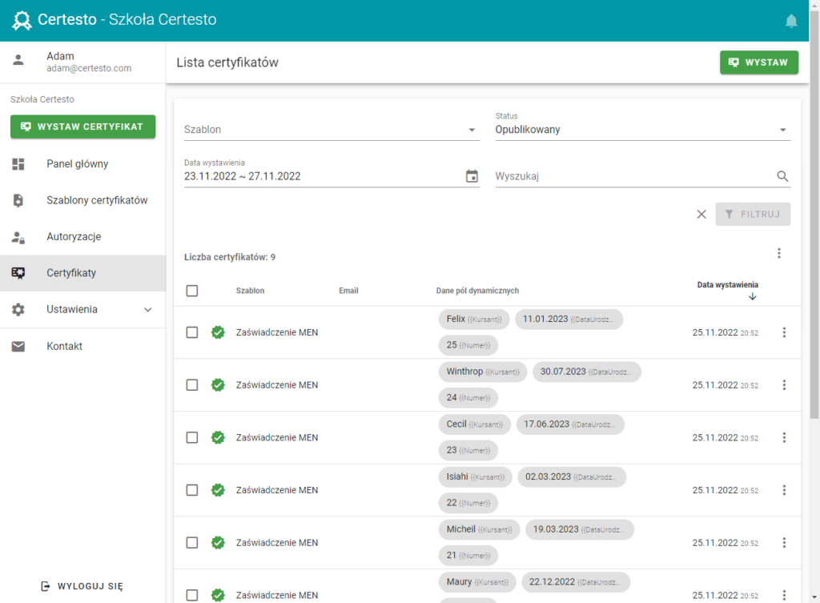Click the Dane pól dynamicznych header

click(x=477, y=291)
